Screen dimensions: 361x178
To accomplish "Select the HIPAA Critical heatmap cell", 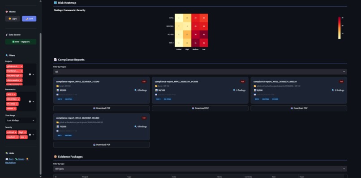I will [179, 18].
